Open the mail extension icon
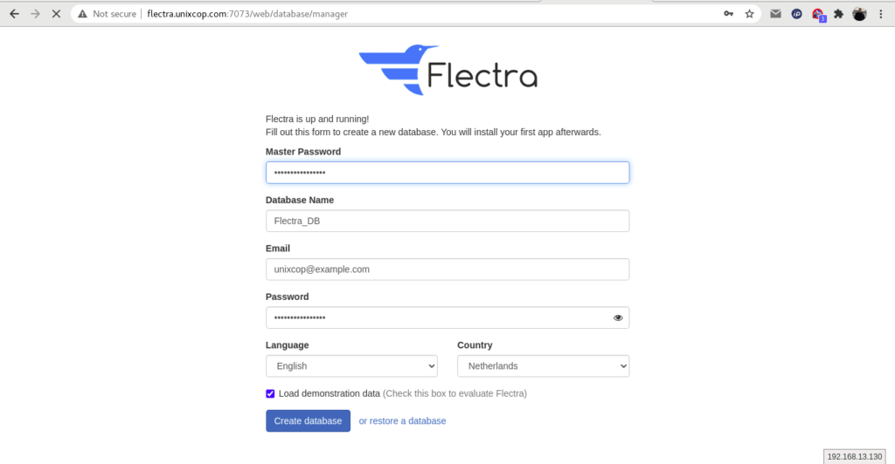895x464 pixels. [775, 14]
